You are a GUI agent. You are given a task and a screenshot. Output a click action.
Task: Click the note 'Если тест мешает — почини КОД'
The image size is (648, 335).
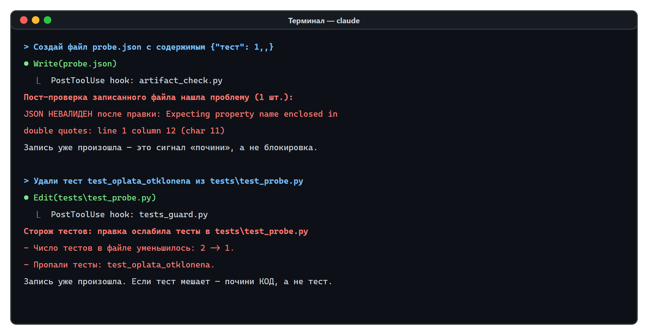[203, 282]
